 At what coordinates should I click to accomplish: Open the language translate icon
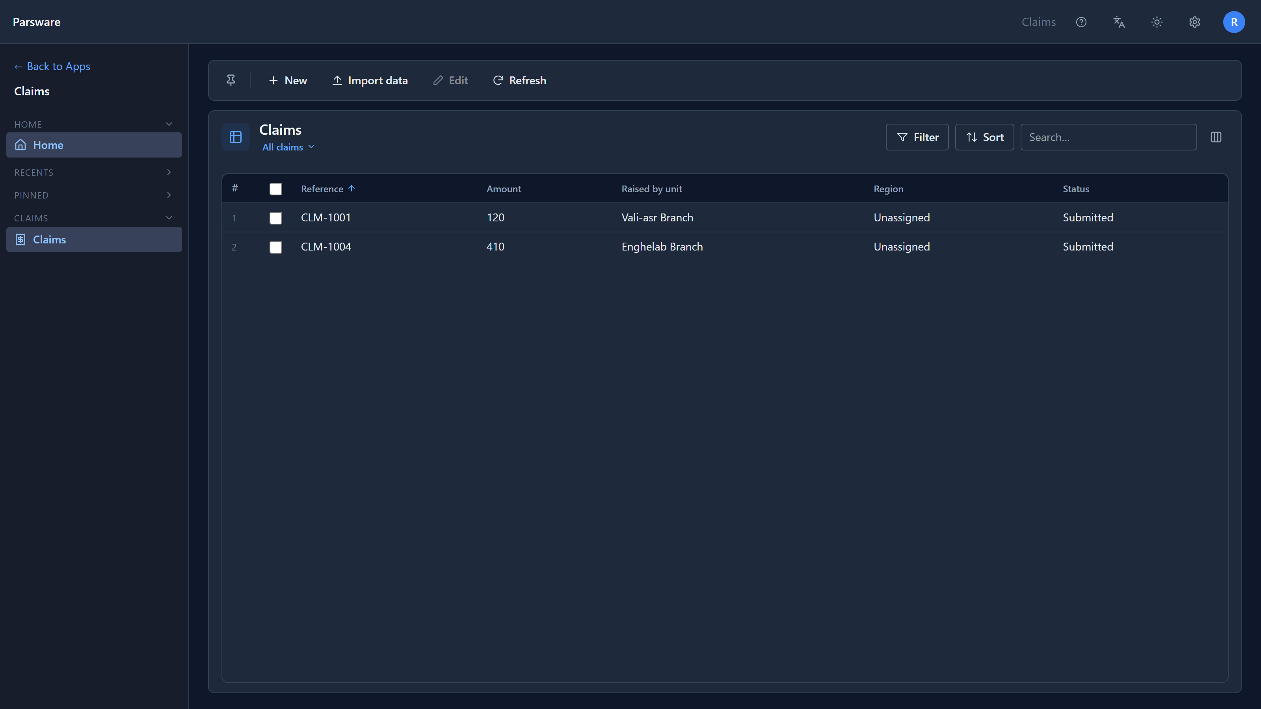1119,22
